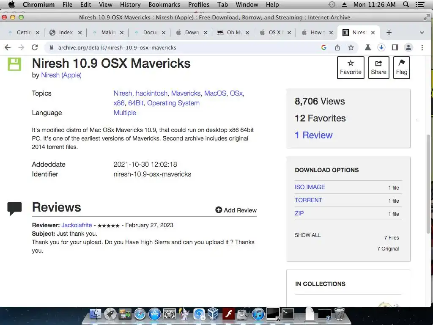Expand the tab search chevron

point(422,33)
